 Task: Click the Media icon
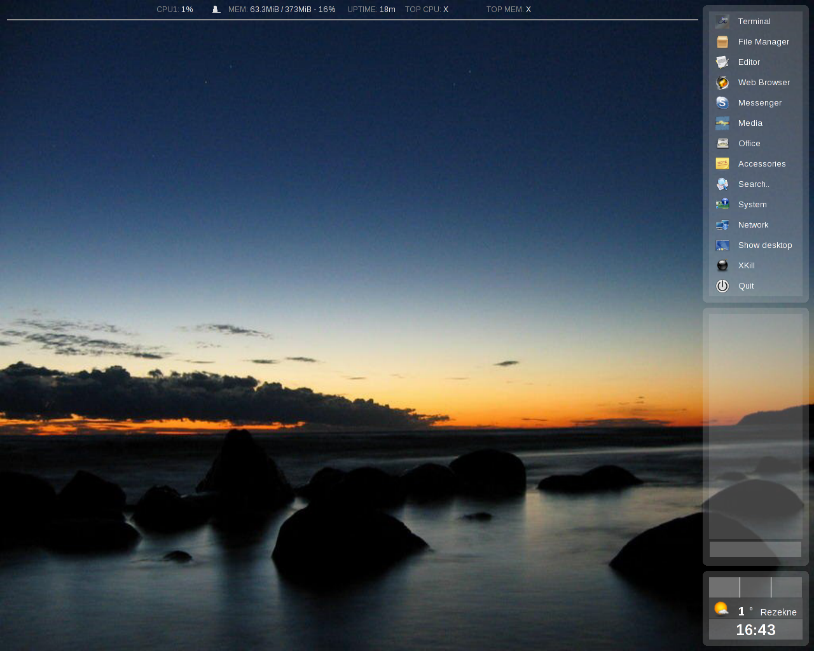pos(722,123)
